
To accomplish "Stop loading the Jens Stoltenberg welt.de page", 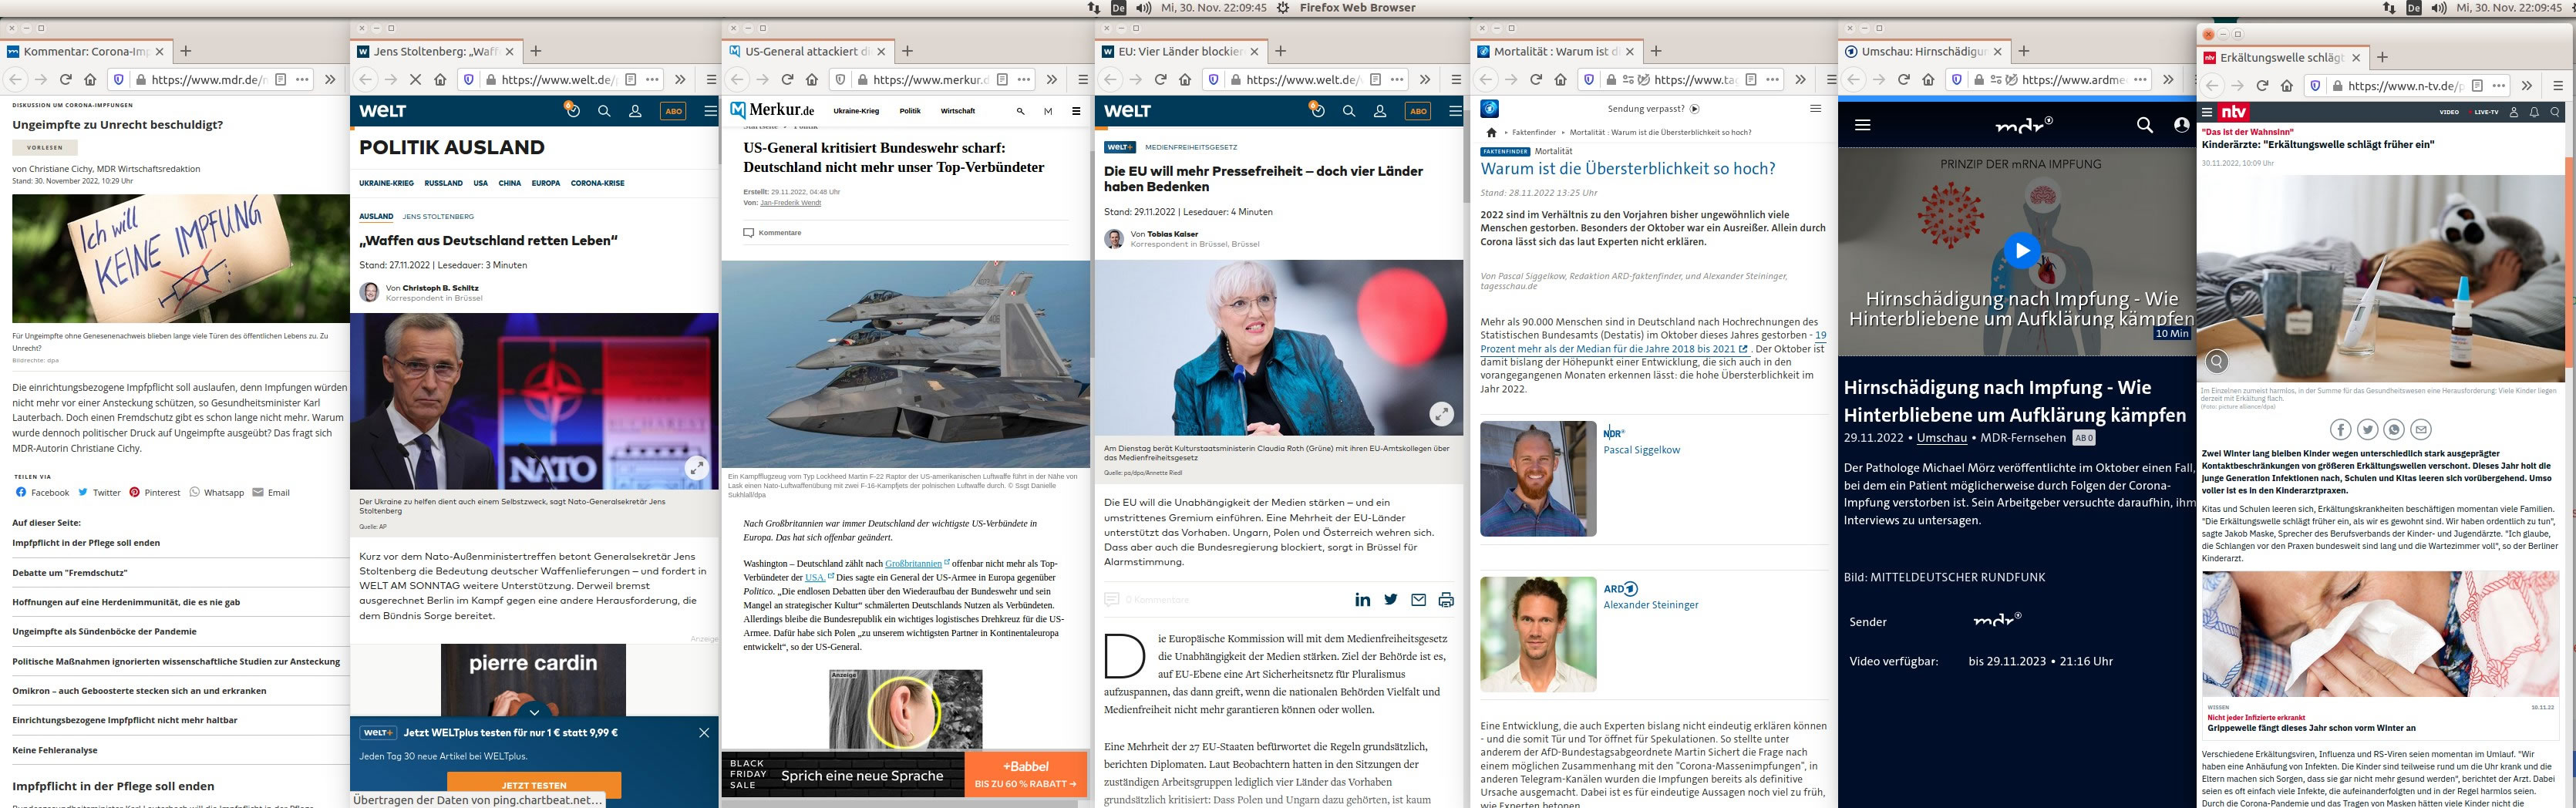I will (x=415, y=79).
